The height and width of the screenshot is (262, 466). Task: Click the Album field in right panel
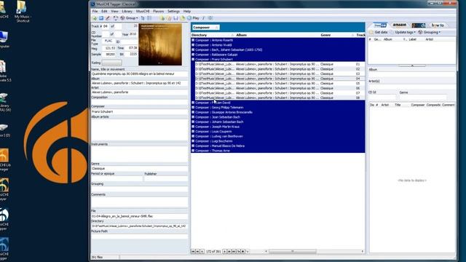point(412,74)
